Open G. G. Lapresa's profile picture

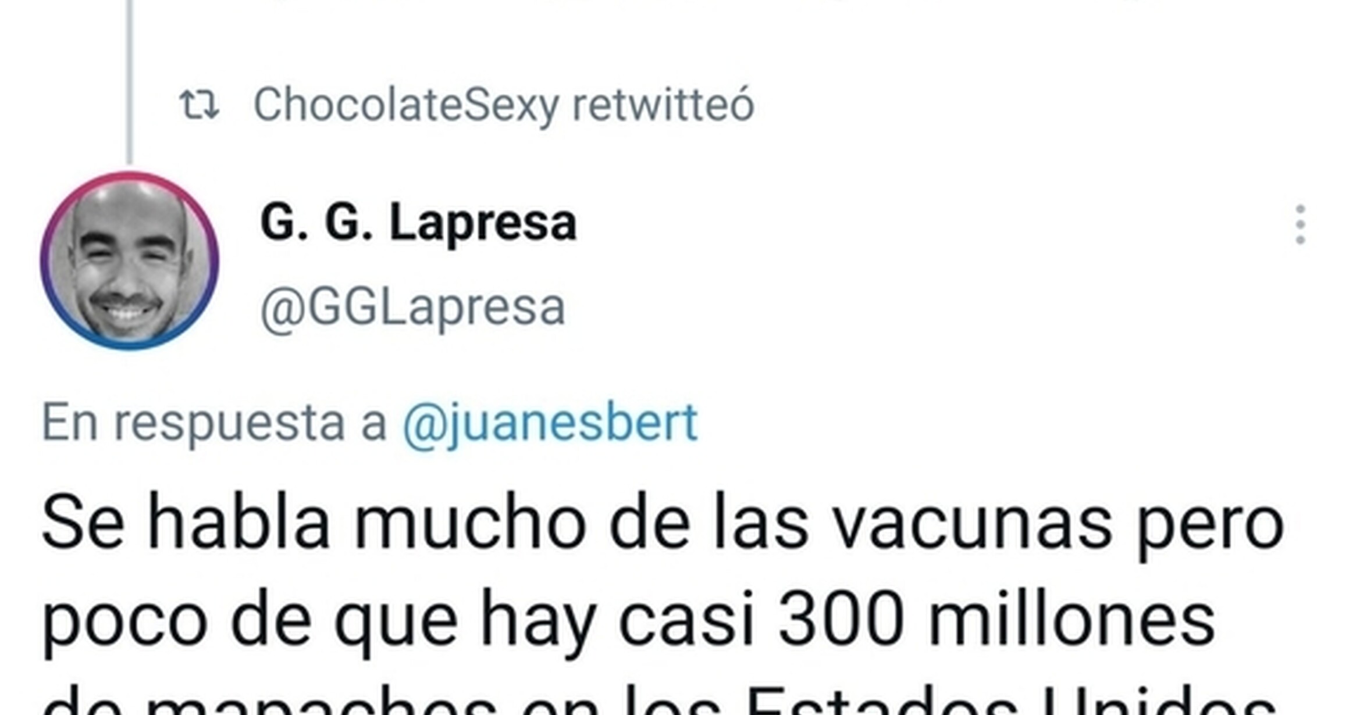tap(130, 261)
